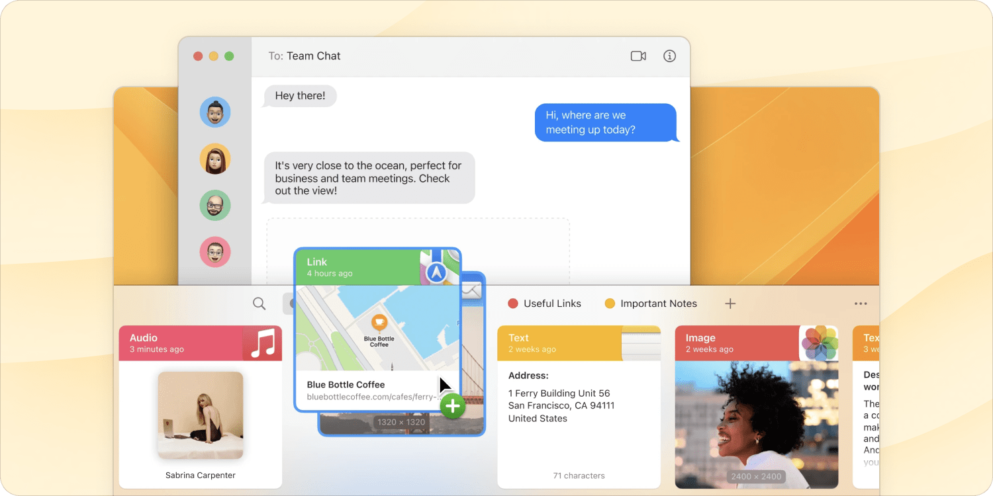Add a new pinboard with the plus icon
This screenshot has width=993, height=496.
coord(730,304)
